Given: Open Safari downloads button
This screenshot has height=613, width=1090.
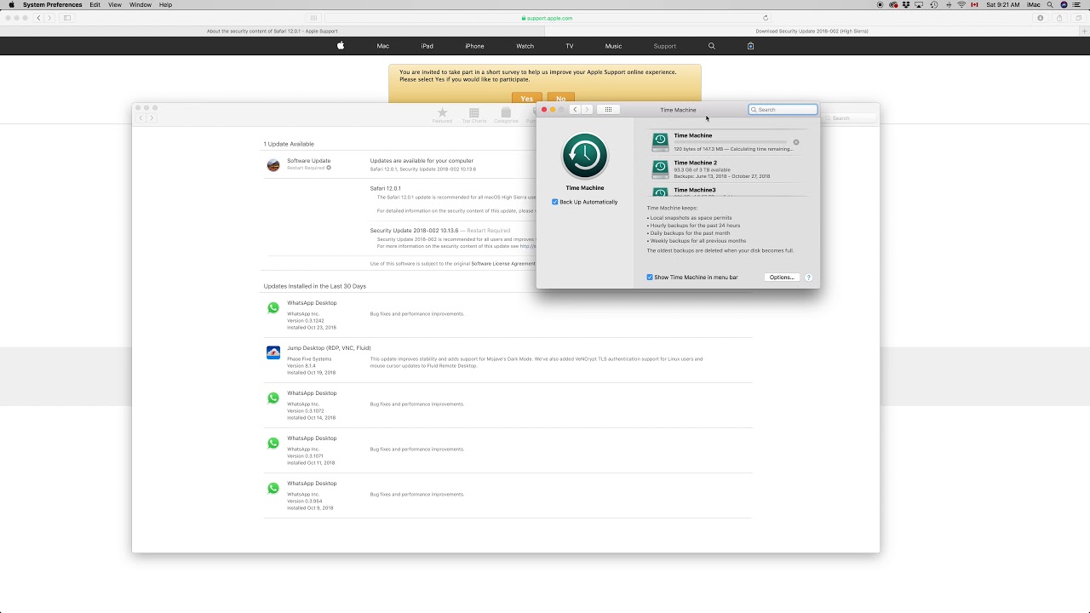Looking at the screenshot, I should point(1041,18).
